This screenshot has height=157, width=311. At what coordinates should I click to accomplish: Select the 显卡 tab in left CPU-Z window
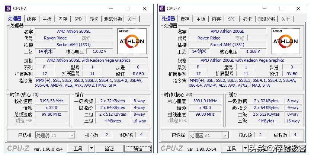click(94, 19)
